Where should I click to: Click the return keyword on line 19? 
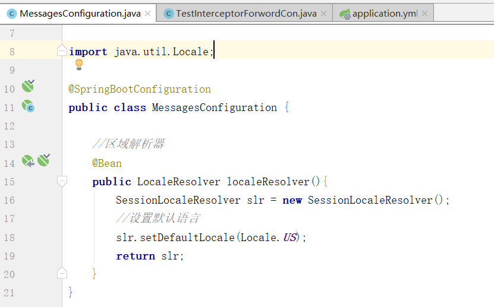point(136,256)
